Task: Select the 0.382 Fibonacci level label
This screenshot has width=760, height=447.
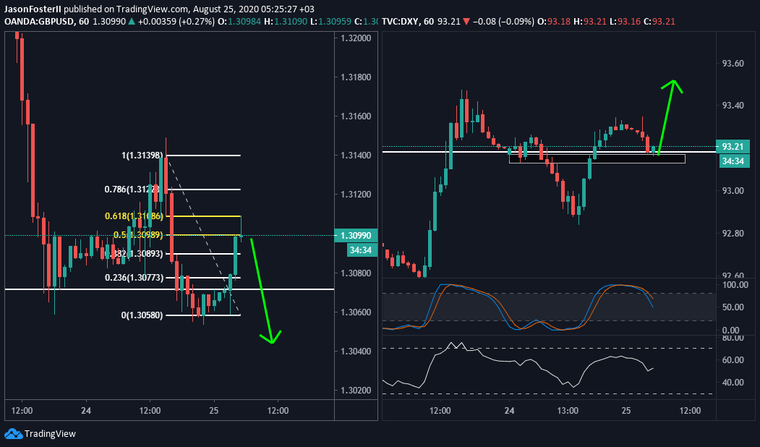Action: 134,254
